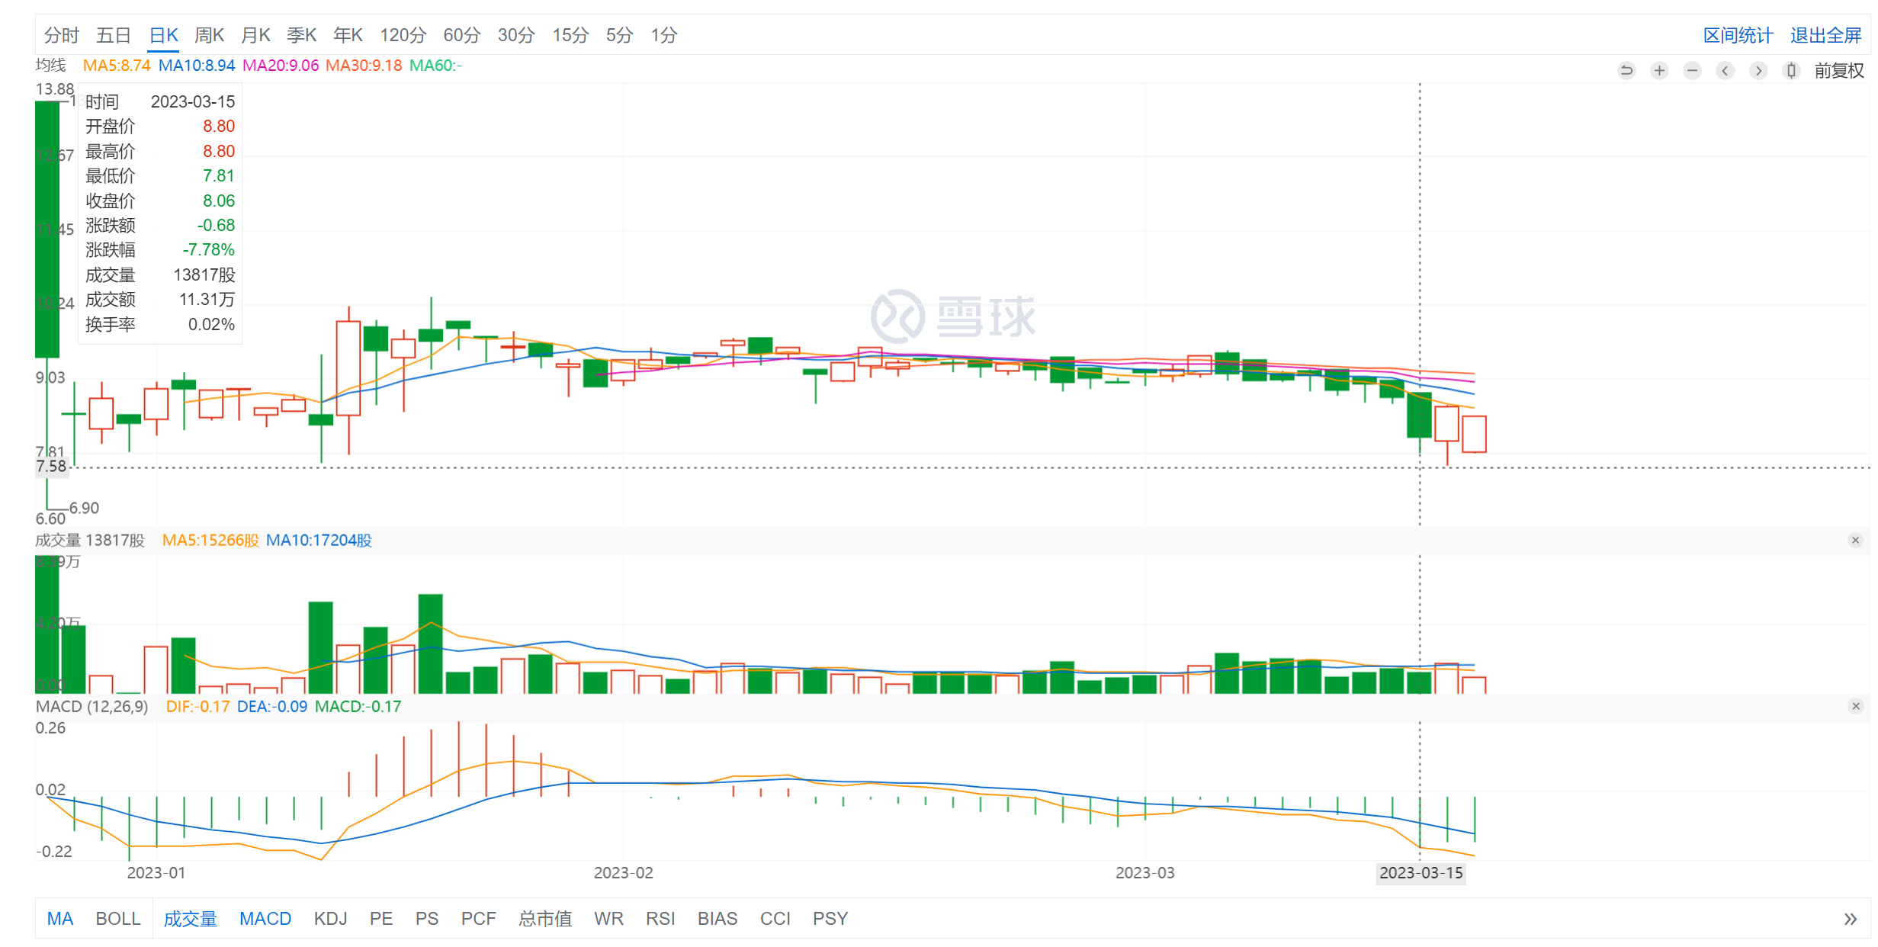Click the reset chart undo icon
1878x947 pixels.
[x=1626, y=71]
